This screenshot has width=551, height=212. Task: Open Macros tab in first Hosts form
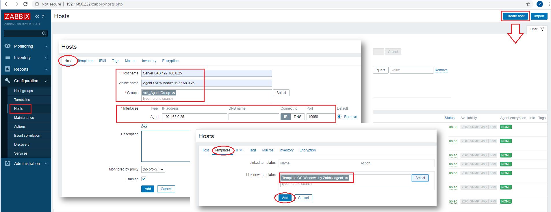click(x=131, y=61)
